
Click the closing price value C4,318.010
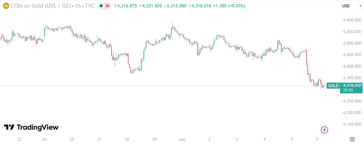pos(200,6)
